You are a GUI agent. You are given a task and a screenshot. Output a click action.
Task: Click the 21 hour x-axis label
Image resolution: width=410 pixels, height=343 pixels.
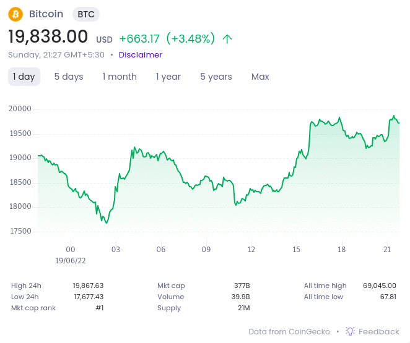coord(387,250)
